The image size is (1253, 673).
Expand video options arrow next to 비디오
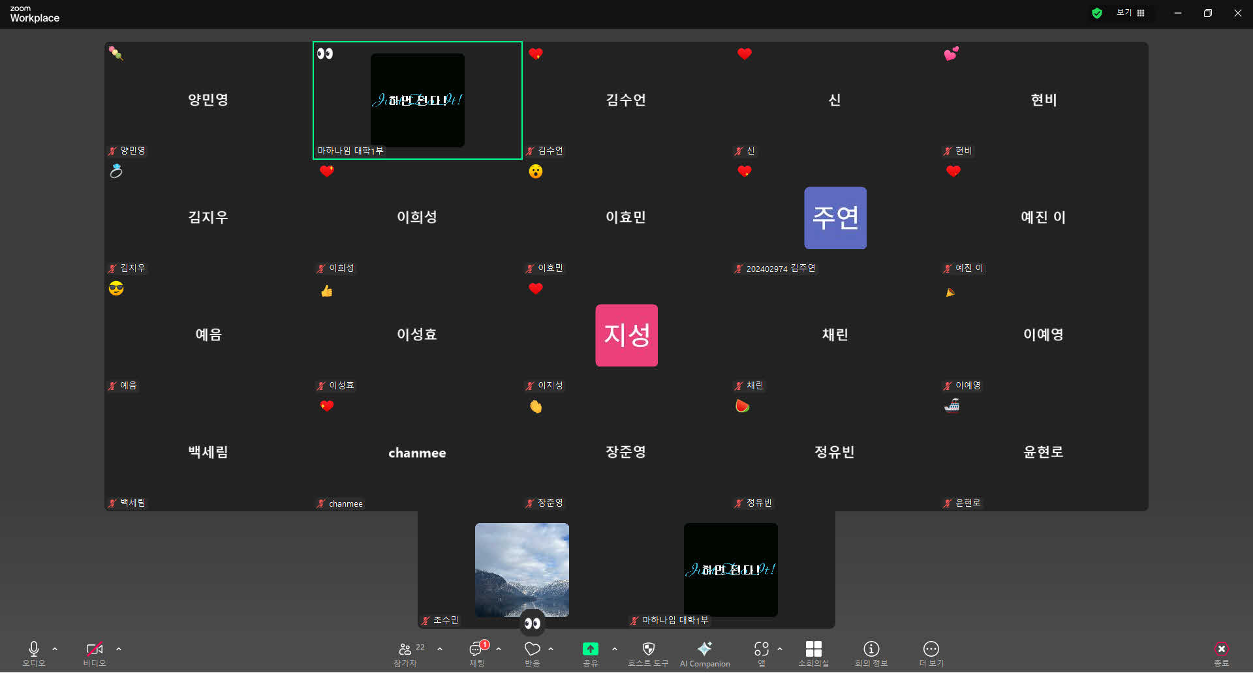119,649
